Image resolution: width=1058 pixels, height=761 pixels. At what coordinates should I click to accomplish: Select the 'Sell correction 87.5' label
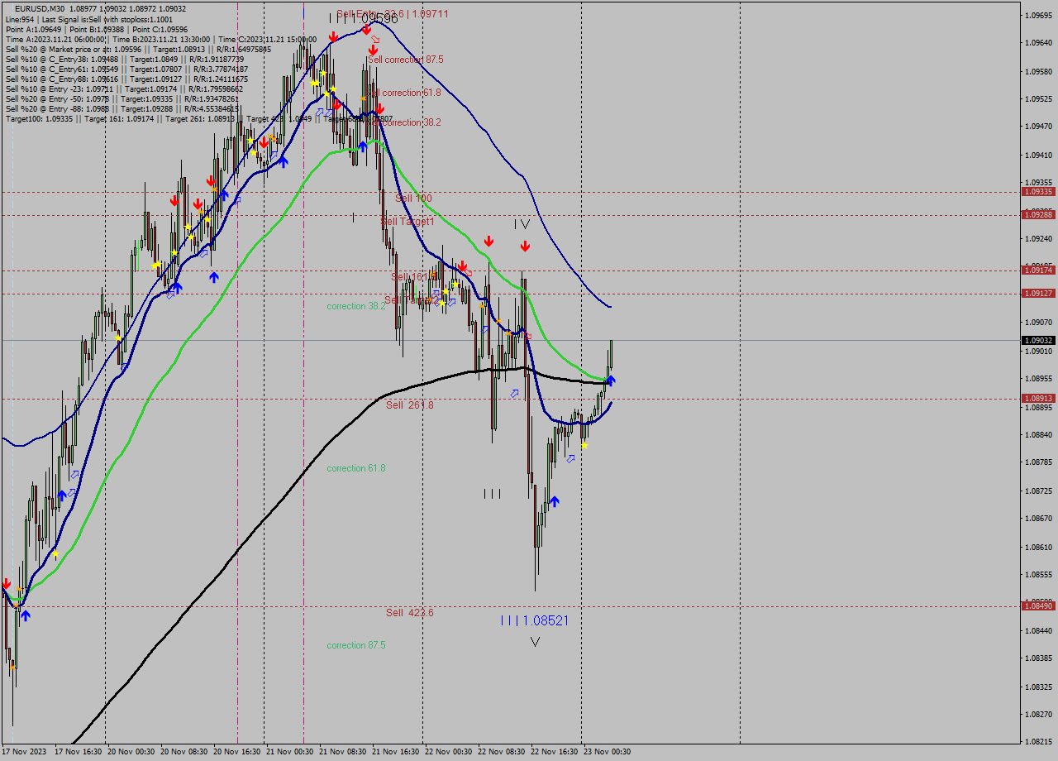[x=406, y=60]
